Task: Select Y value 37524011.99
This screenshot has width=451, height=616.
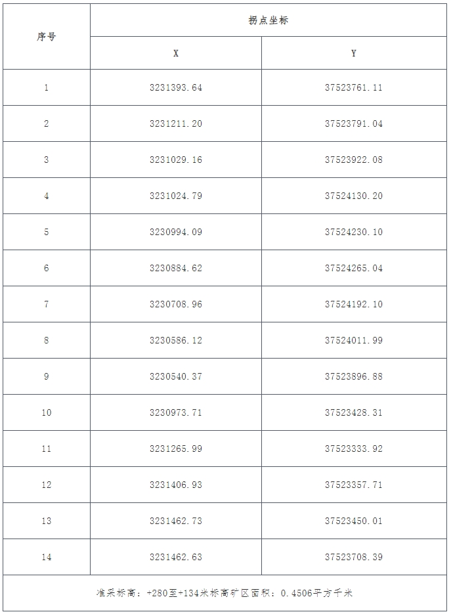Action: 354,340
